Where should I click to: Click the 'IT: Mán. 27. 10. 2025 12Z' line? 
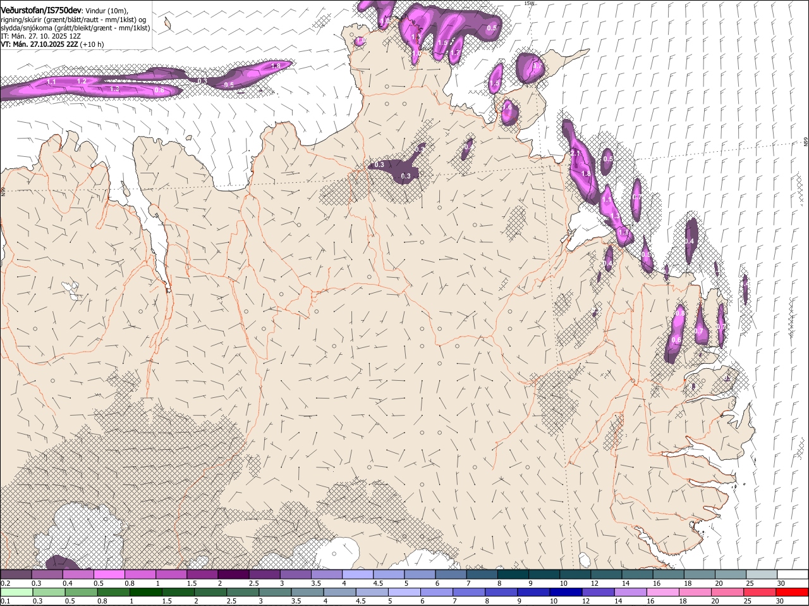[x=41, y=36]
